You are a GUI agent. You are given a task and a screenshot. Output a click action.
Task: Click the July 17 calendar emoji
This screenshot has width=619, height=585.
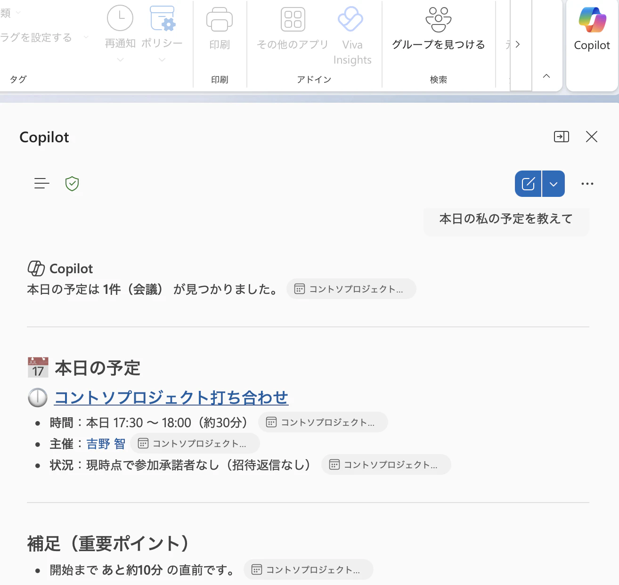pos(38,367)
